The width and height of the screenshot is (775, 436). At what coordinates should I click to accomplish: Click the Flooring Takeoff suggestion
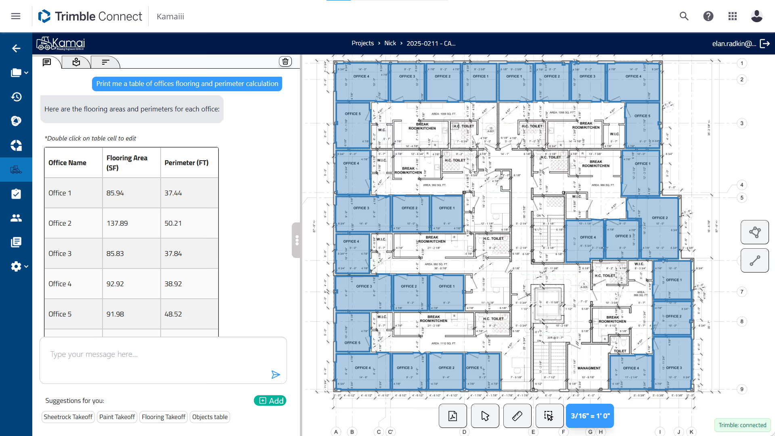point(163,417)
